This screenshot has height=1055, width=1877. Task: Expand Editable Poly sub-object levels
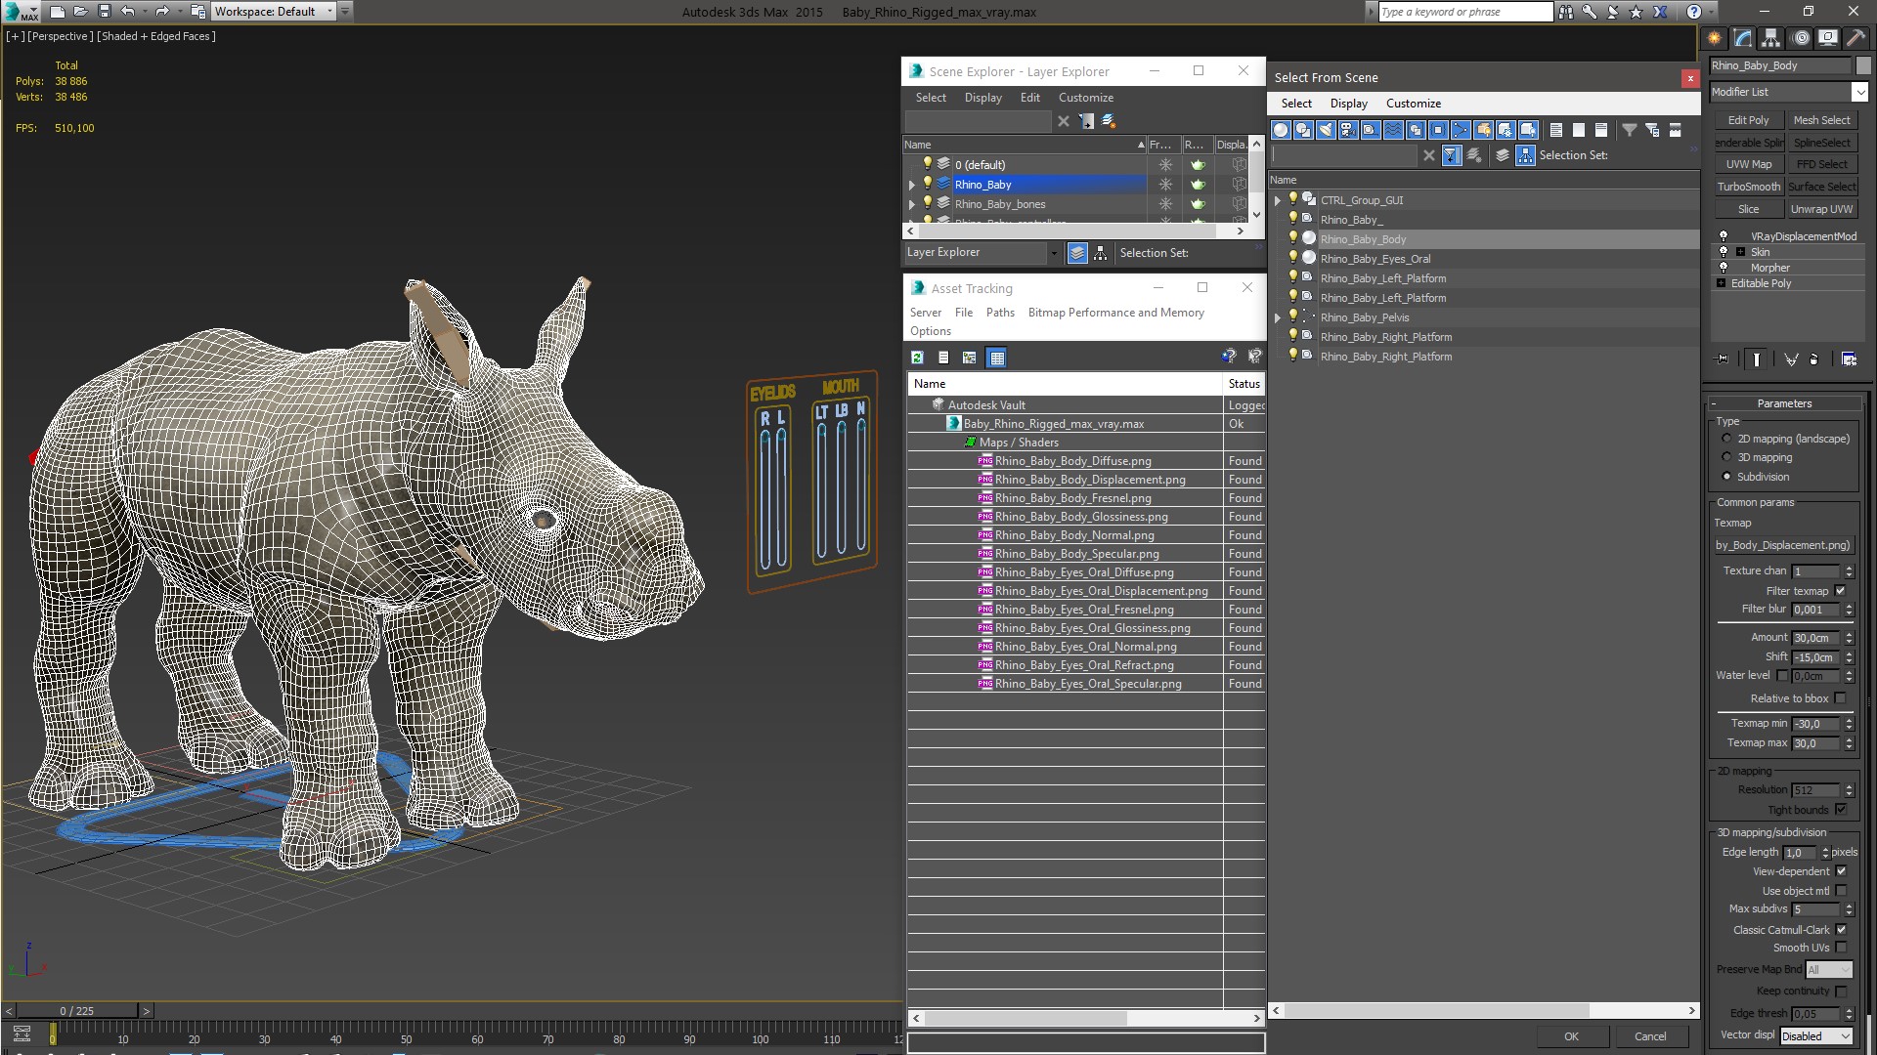[x=1721, y=283]
